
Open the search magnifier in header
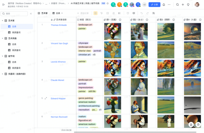[178, 4]
